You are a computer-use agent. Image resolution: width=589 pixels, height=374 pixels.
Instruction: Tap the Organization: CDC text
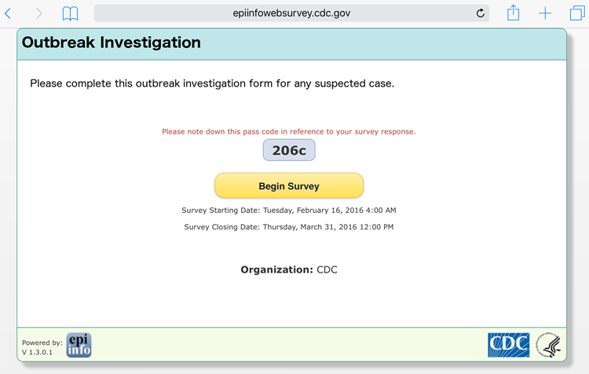(289, 269)
